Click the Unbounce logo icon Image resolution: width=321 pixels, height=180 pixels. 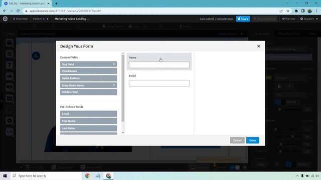5,19
